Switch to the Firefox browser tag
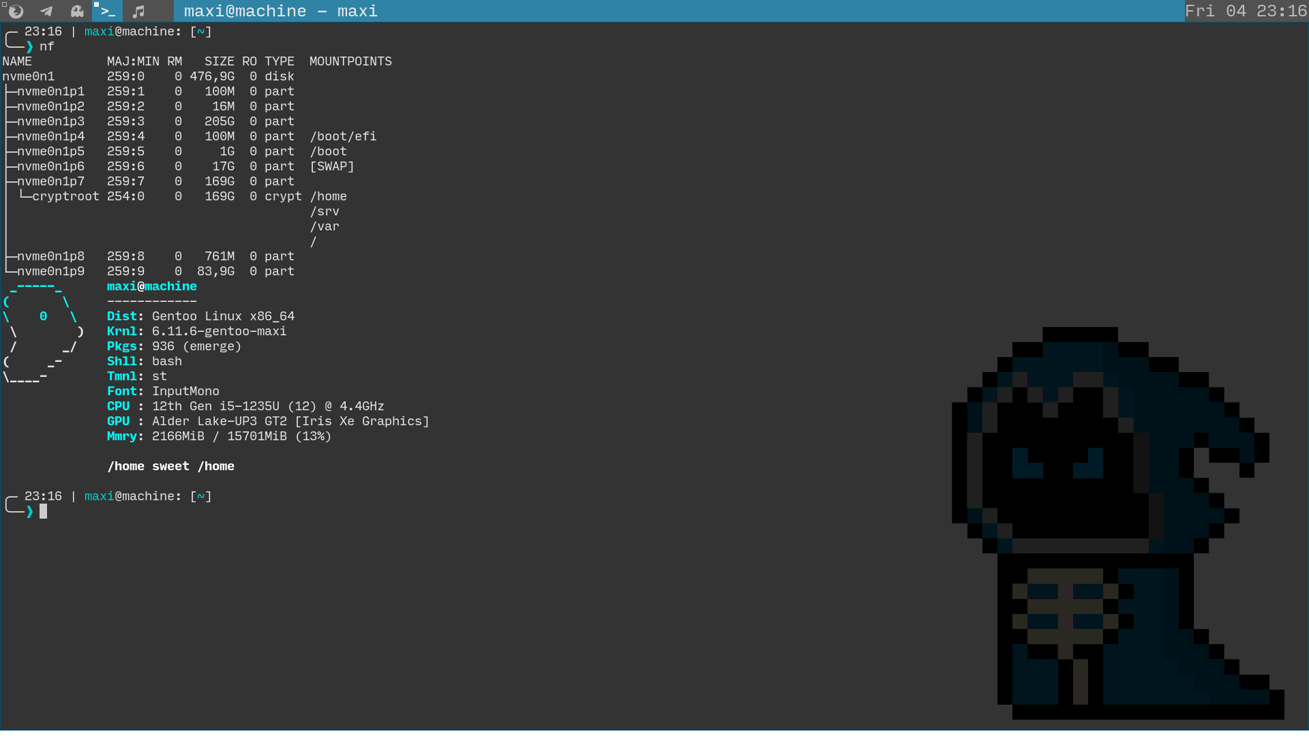1309x736 pixels. 16,11
